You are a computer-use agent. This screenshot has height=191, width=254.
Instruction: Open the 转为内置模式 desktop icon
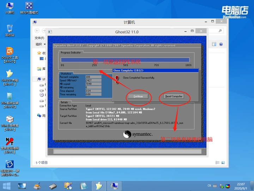point(29,8)
